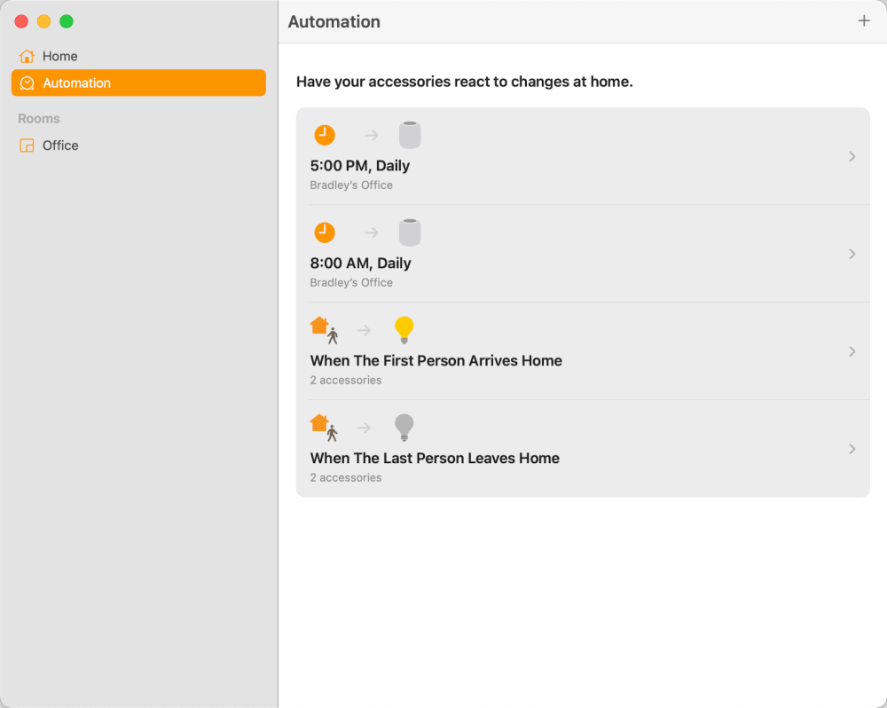Viewport: 887px width, 708px height.
Task: Click the yellow lightbulb icon
Action: pos(404,330)
